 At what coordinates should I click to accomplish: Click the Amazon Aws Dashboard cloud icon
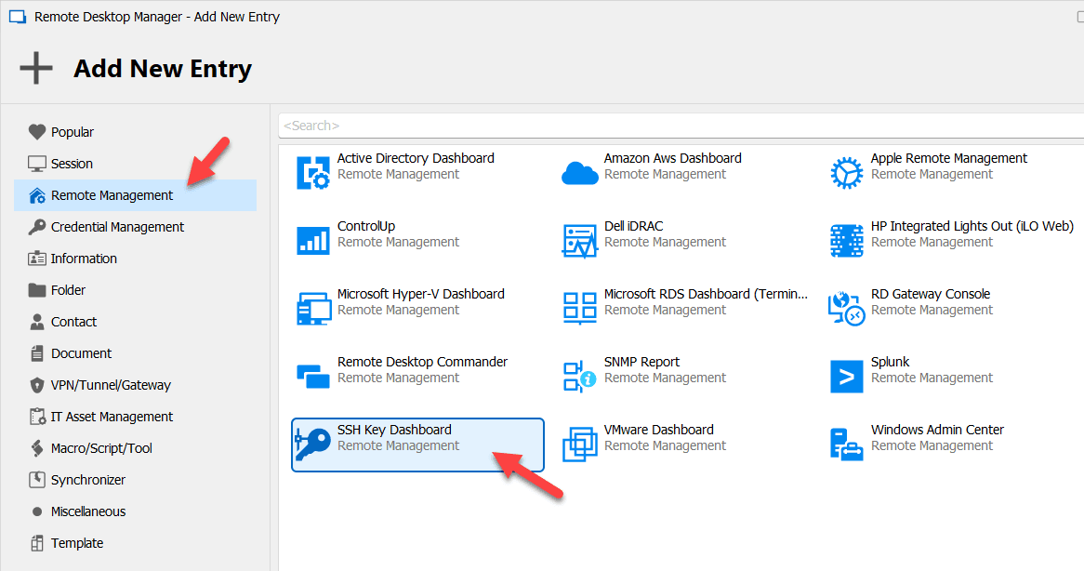click(580, 173)
